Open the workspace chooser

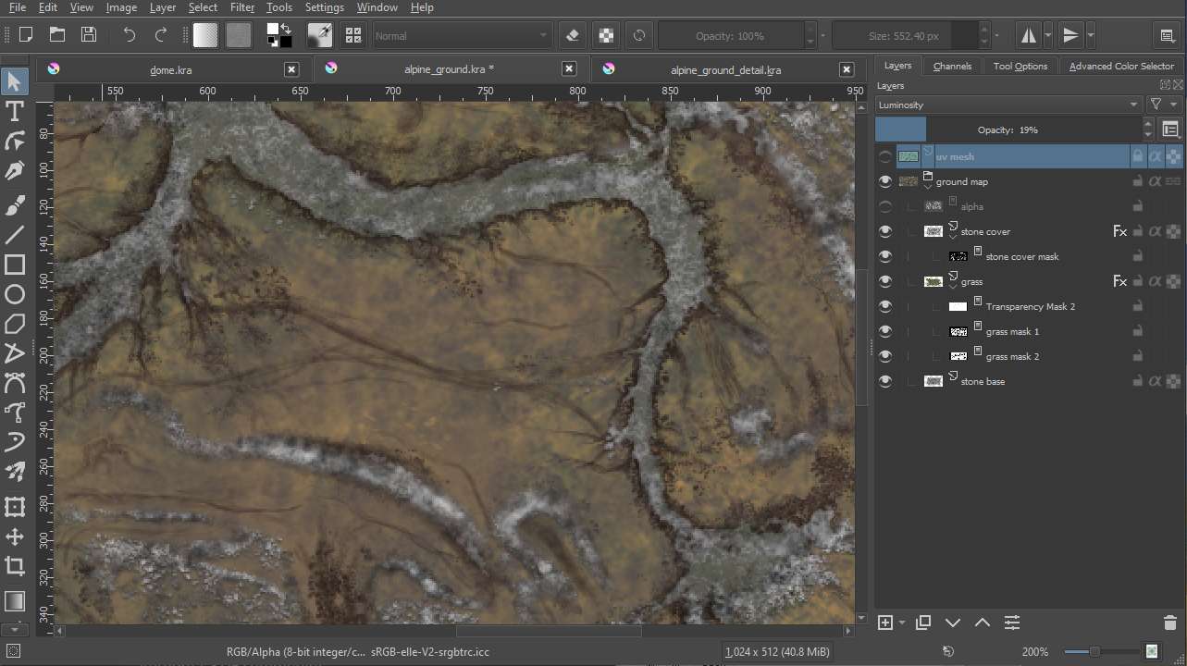(1168, 35)
